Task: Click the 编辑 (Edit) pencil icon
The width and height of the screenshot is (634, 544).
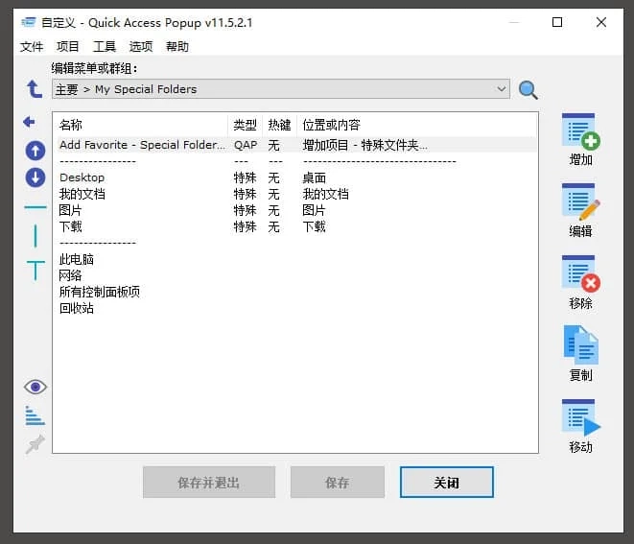Action: point(580,202)
